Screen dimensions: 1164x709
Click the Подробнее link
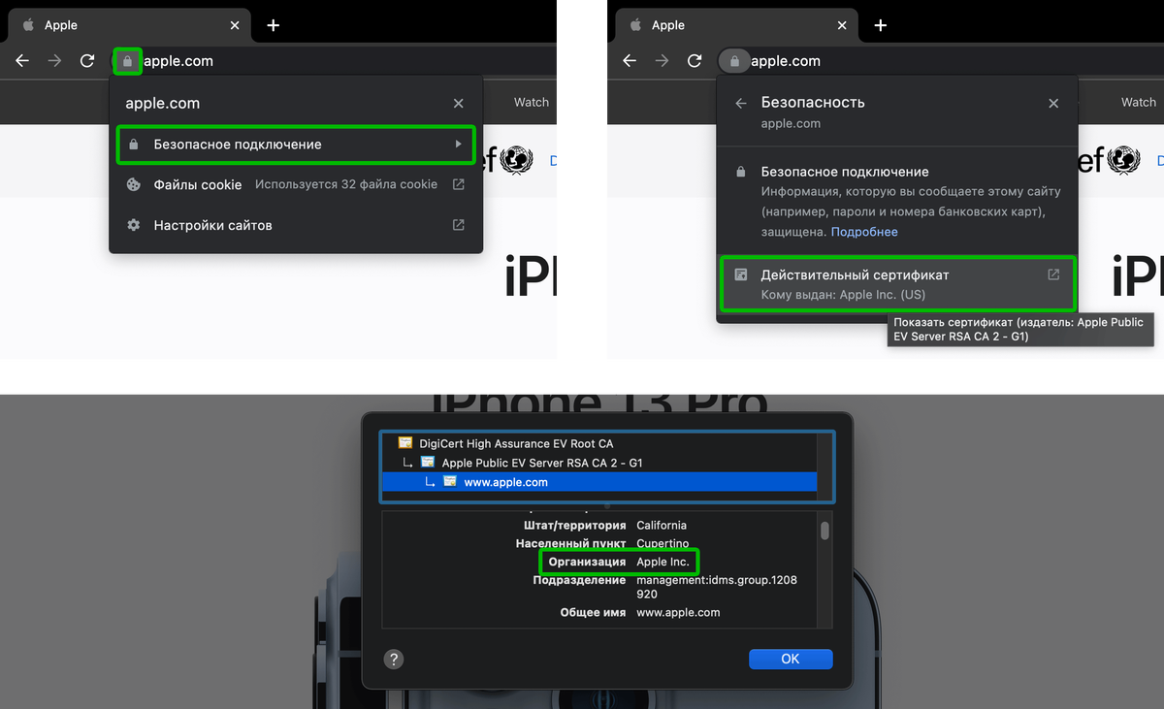(x=864, y=232)
